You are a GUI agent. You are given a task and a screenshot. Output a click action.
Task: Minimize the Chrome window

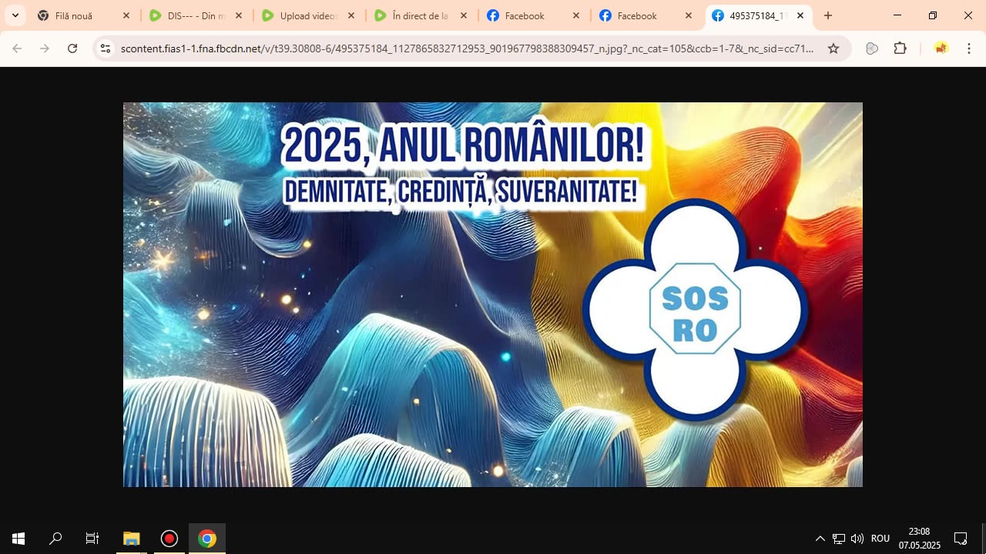(897, 15)
